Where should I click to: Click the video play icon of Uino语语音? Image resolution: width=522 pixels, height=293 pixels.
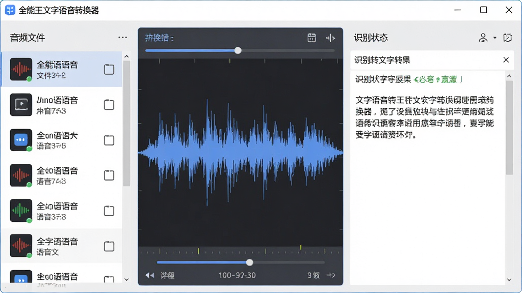coord(21,105)
